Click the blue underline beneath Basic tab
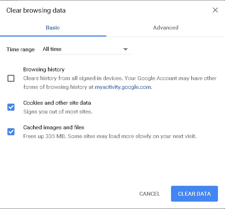225x209 pixels. coord(53,36)
